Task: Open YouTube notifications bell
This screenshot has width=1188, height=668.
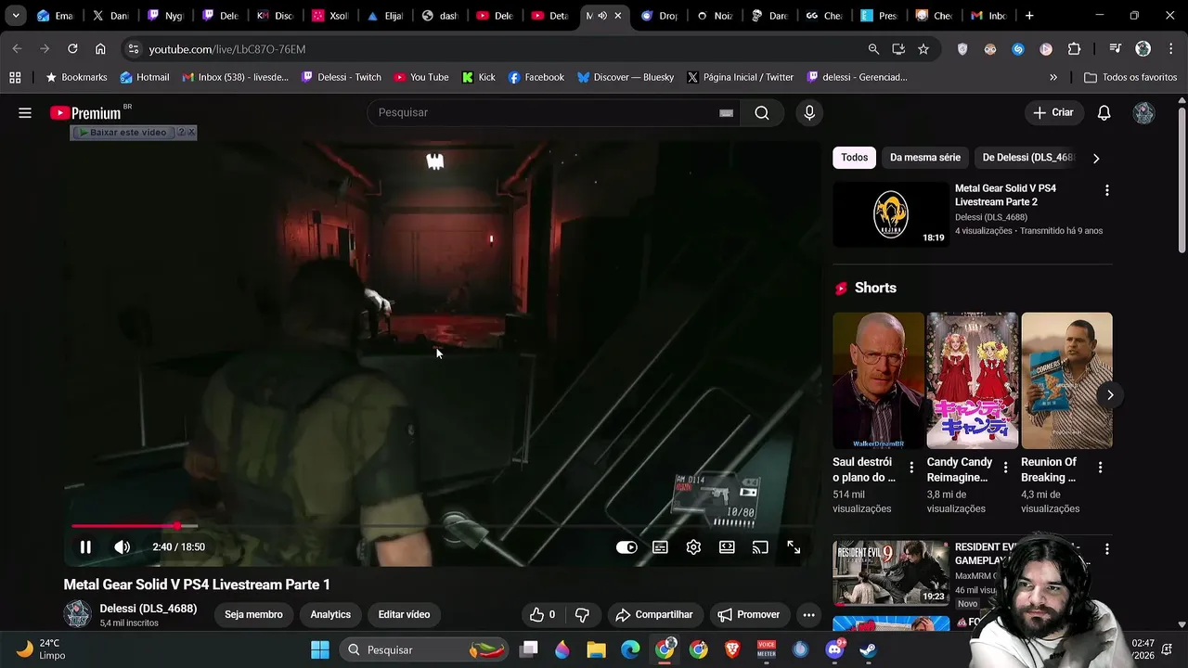Action: click(x=1104, y=112)
